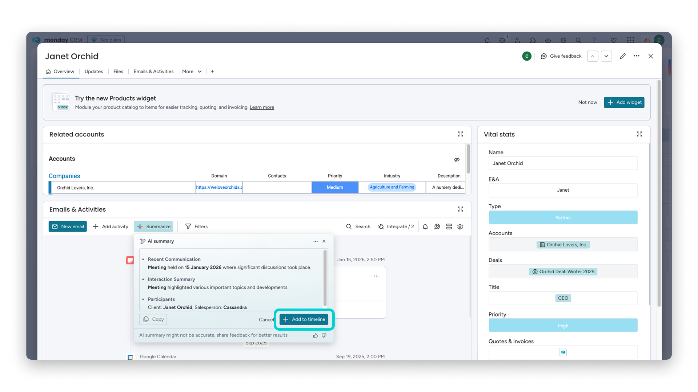The height and width of the screenshot is (392, 698).
Task: Open Emails & Activities settings gear
Action: pyautogui.click(x=460, y=226)
